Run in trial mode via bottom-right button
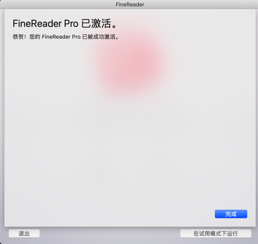The image size is (258, 244). click(x=216, y=234)
